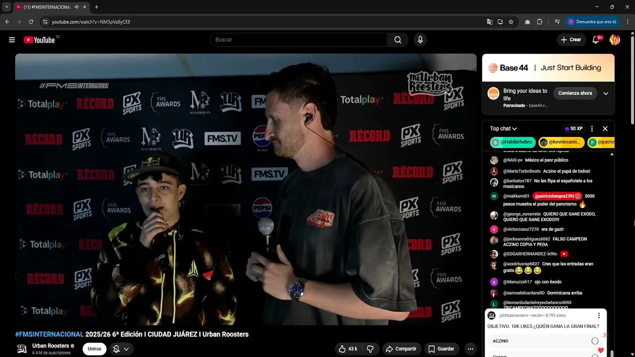Click the install app icon in address bar

[500, 22]
